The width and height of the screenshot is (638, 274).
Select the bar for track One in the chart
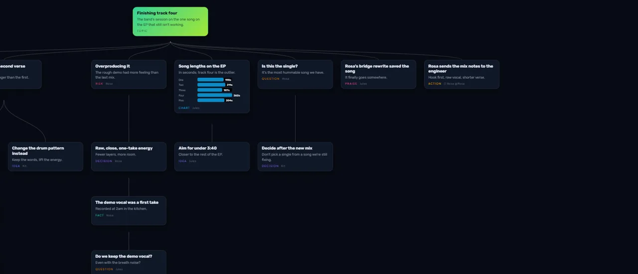pos(210,80)
